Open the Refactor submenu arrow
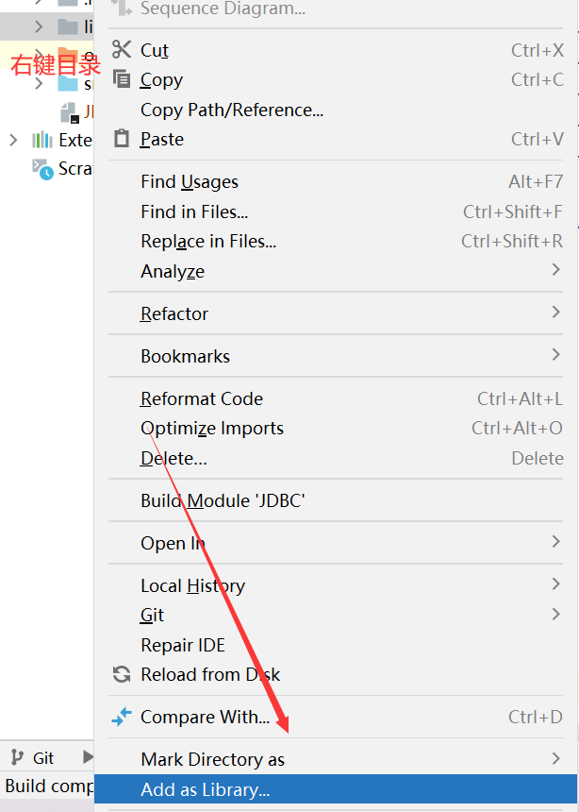The height and width of the screenshot is (812, 579). 555,313
